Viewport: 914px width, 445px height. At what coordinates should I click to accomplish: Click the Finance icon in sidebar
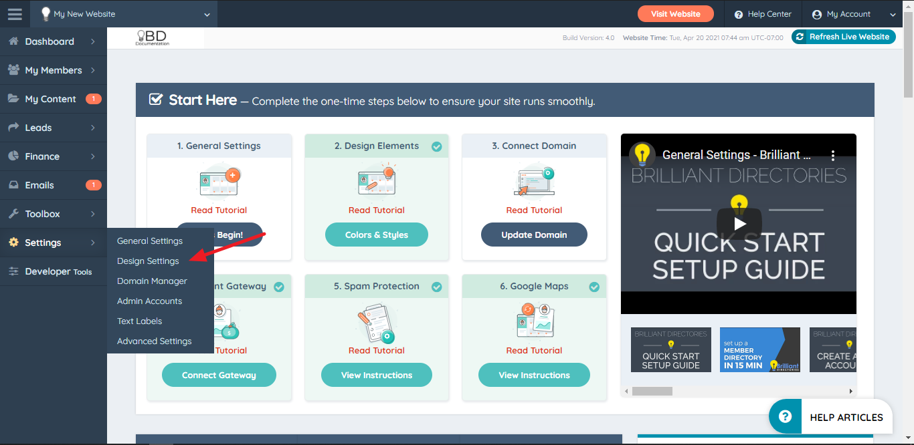(15, 156)
